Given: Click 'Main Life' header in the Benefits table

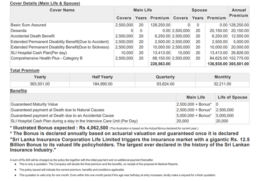Looking at the screenshot, I should 195,97.
